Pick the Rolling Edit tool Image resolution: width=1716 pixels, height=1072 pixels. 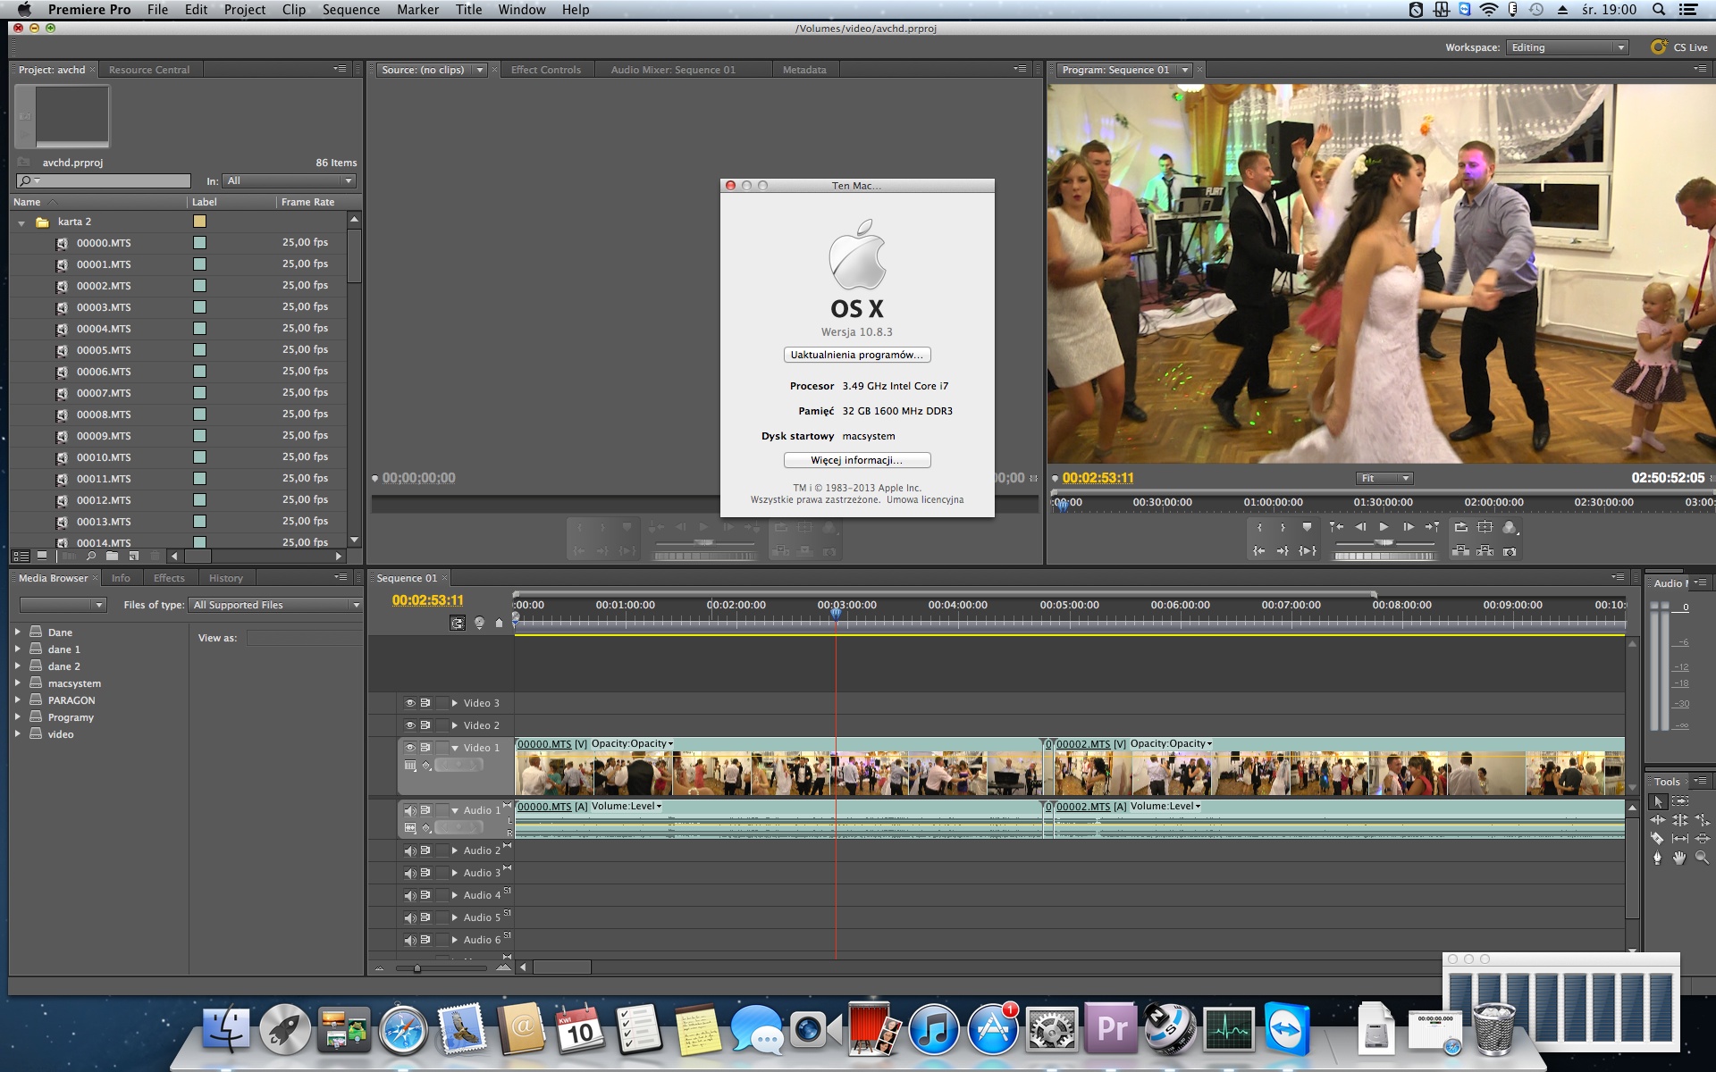tap(1680, 820)
